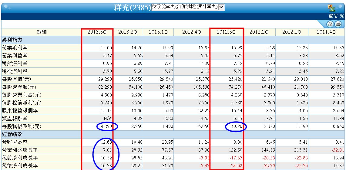Click the 11.34 value in 資產報酬率 row
This screenshot has width=346, height=170.
point(339,119)
